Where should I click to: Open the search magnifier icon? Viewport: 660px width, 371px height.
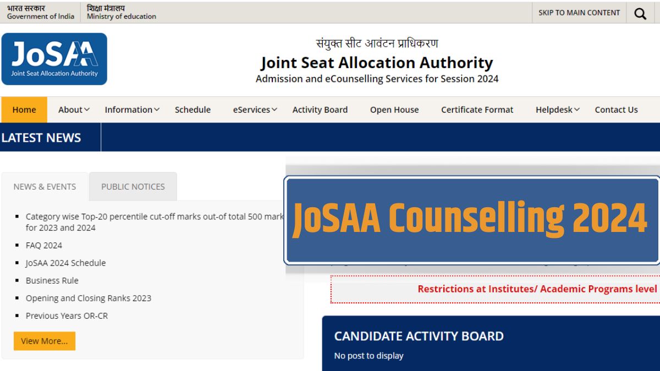[x=640, y=13]
